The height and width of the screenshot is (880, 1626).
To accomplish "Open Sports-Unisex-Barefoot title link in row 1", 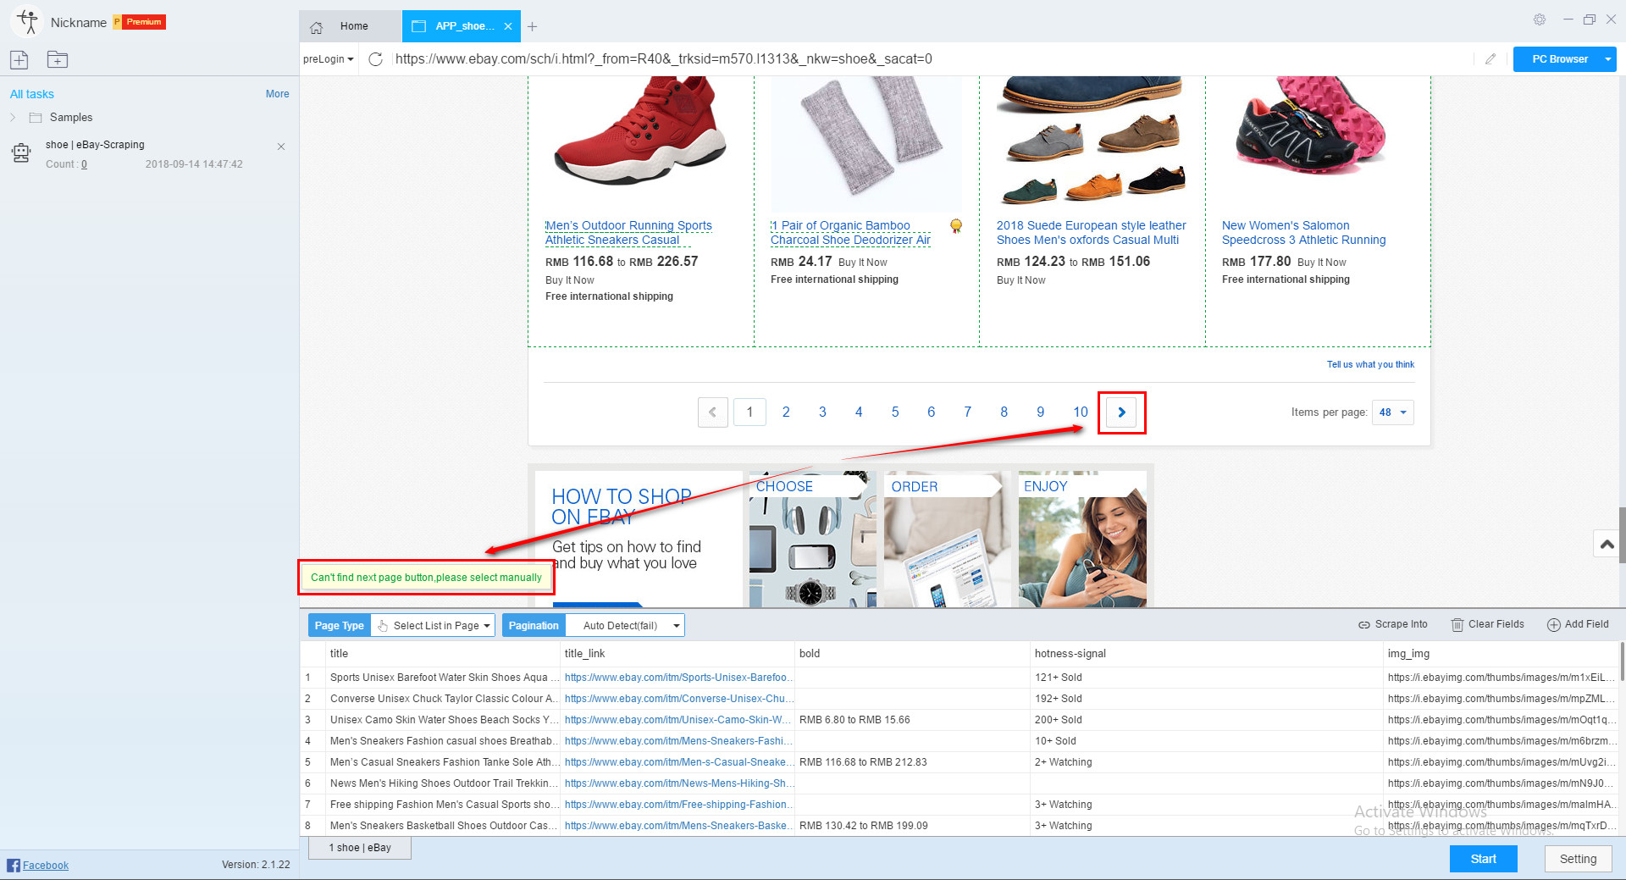I will [x=677, y=678].
